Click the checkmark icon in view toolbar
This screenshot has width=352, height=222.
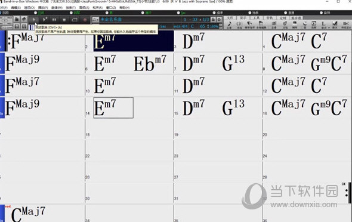(335, 24)
